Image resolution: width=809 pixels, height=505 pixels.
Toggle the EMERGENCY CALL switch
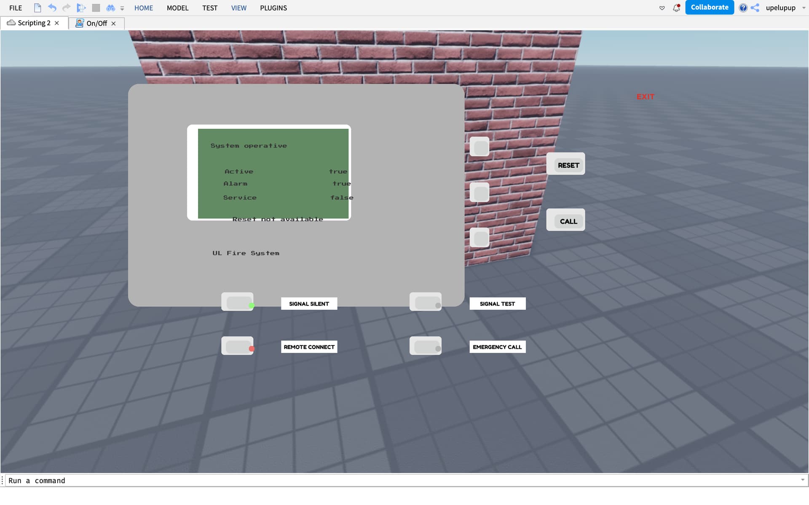point(426,346)
